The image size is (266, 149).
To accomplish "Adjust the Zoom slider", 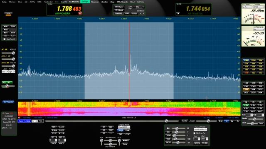I will [x=207, y=121].
